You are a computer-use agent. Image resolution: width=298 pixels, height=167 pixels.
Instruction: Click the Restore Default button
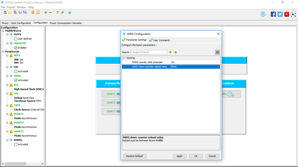point(134,156)
